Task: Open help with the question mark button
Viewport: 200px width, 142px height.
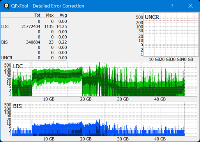Action: [172, 6]
